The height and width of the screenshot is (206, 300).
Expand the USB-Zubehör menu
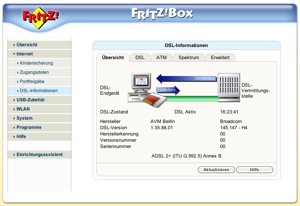[39, 100]
